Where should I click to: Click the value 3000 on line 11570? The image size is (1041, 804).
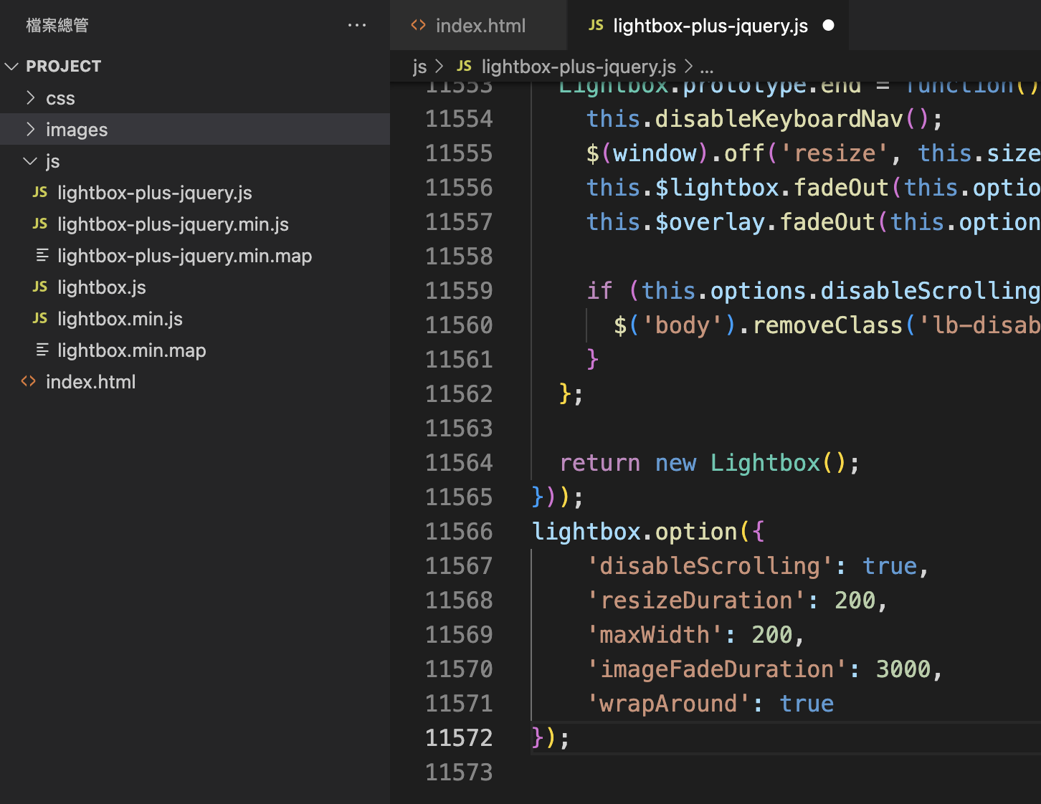(903, 669)
